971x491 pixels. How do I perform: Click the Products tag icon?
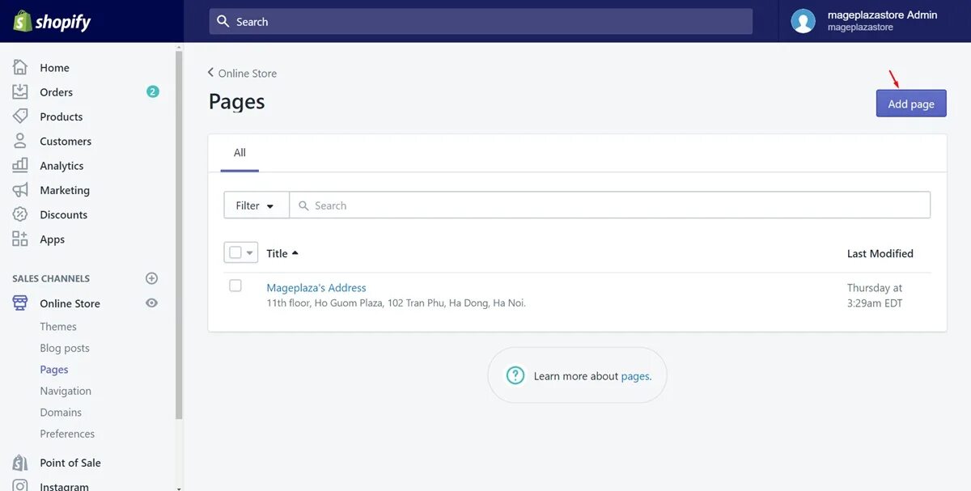point(20,116)
